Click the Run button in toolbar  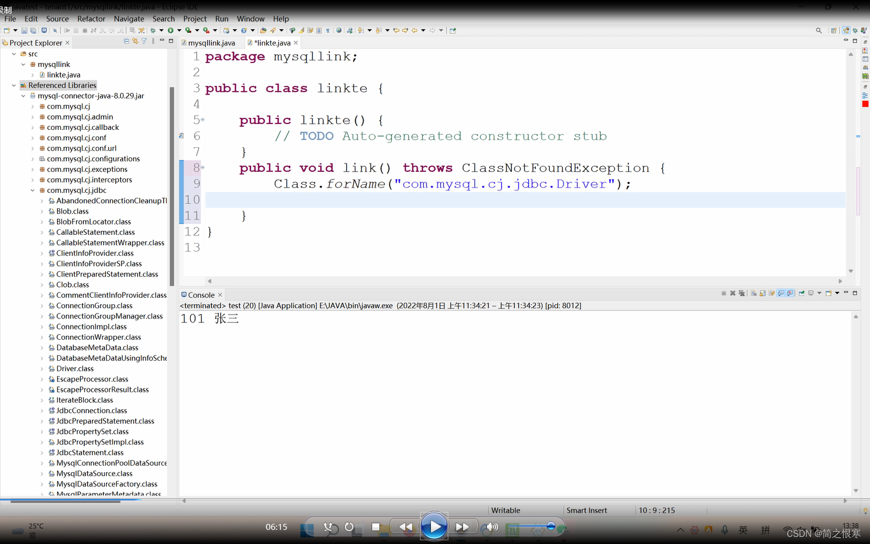171,30
